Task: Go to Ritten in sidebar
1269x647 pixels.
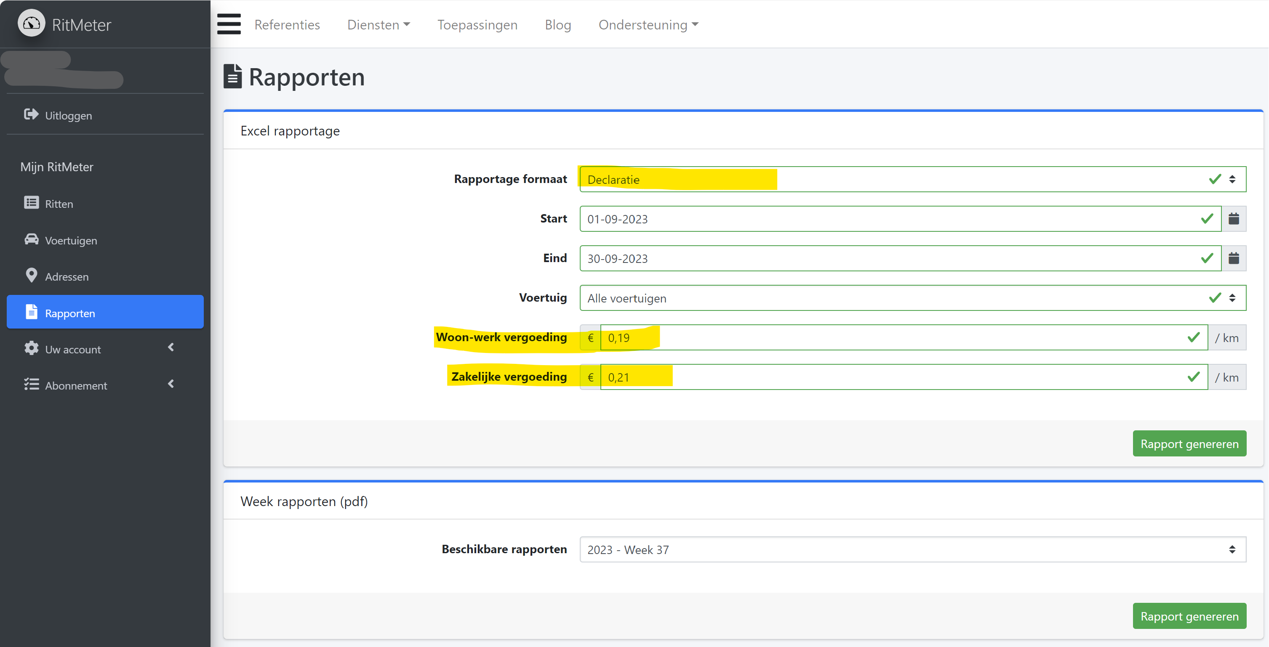Action: pos(105,203)
